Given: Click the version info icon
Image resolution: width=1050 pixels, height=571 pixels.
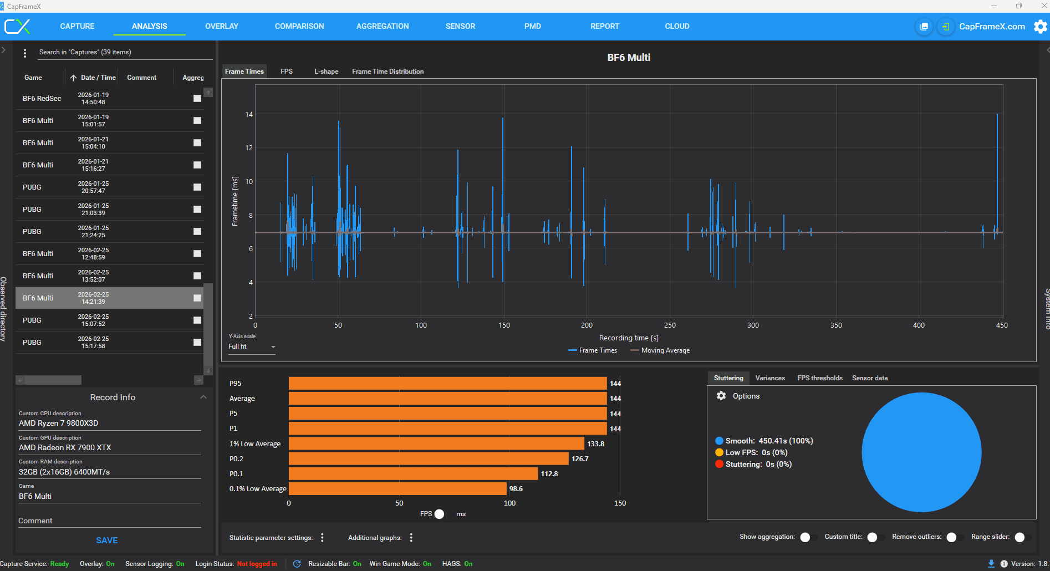Looking at the screenshot, I should point(1004,564).
